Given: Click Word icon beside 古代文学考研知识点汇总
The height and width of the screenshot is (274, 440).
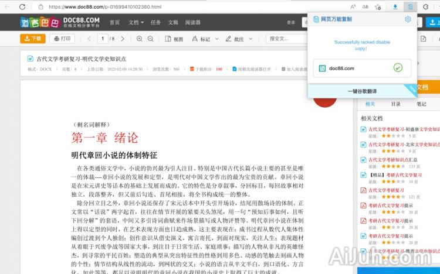Looking at the screenshot, I should click(x=363, y=160).
